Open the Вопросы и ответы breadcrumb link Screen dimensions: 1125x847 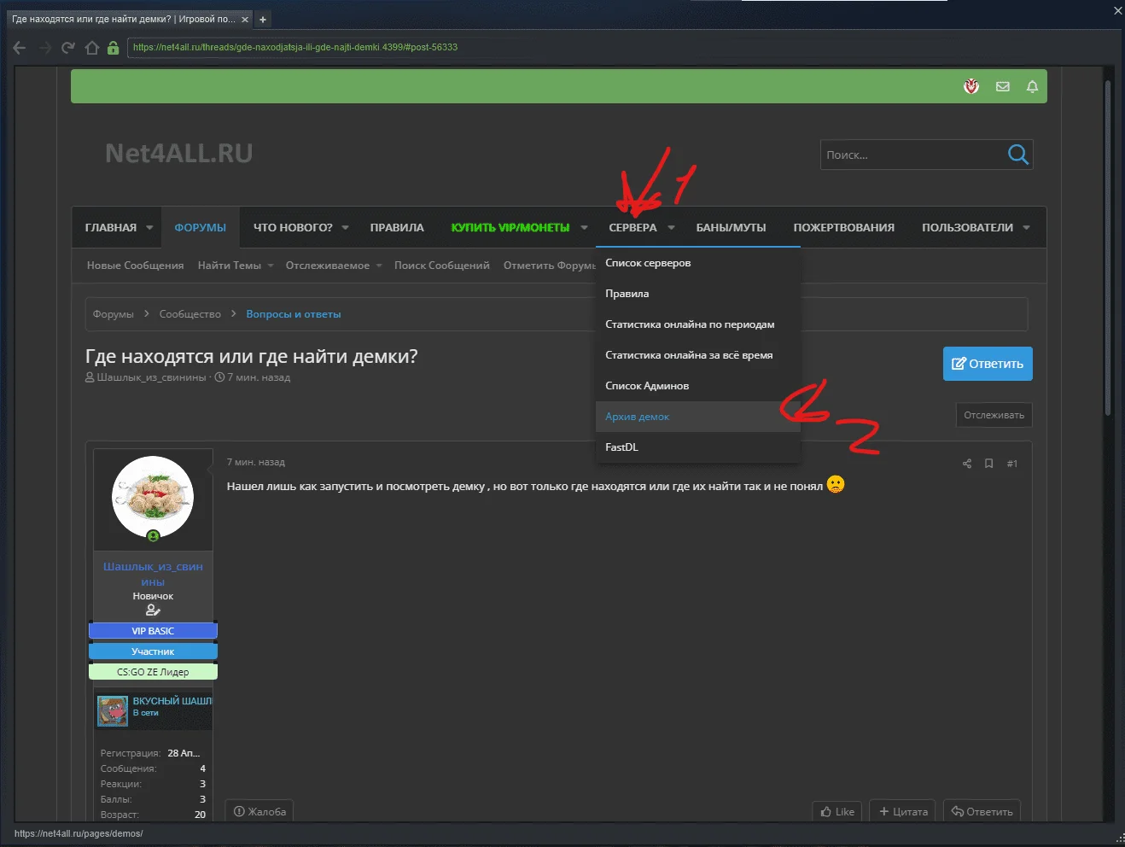click(x=294, y=314)
